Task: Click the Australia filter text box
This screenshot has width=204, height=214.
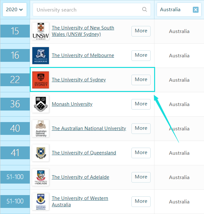Action: 179,10
